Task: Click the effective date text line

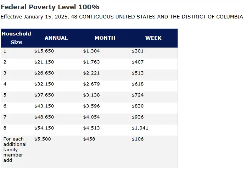Action: tap(122, 17)
